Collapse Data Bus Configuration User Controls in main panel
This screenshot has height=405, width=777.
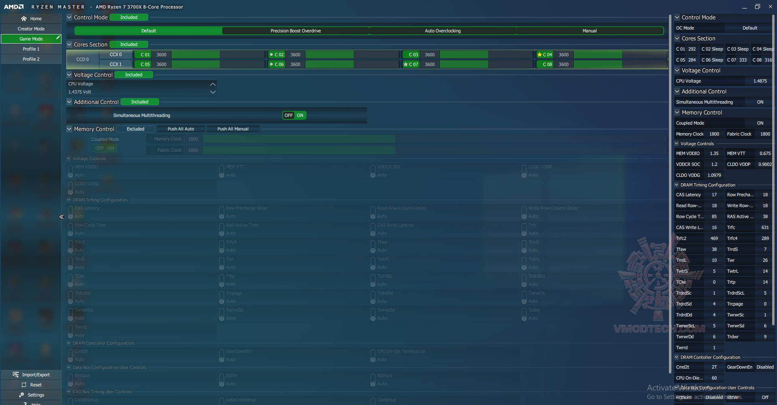click(x=69, y=367)
